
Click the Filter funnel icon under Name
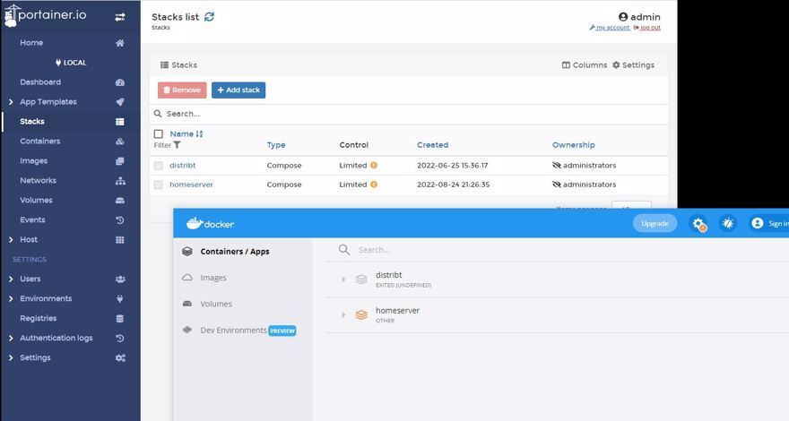click(178, 145)
